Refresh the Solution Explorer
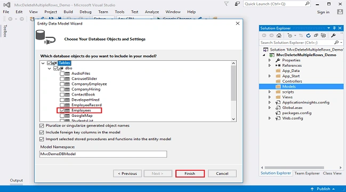Screen dimensions: 346x192 click(308, 35)
